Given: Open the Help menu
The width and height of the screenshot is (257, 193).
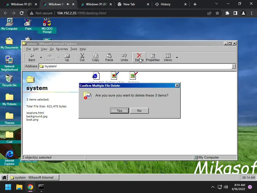Looking at the screenshot, I should point(83,49).
